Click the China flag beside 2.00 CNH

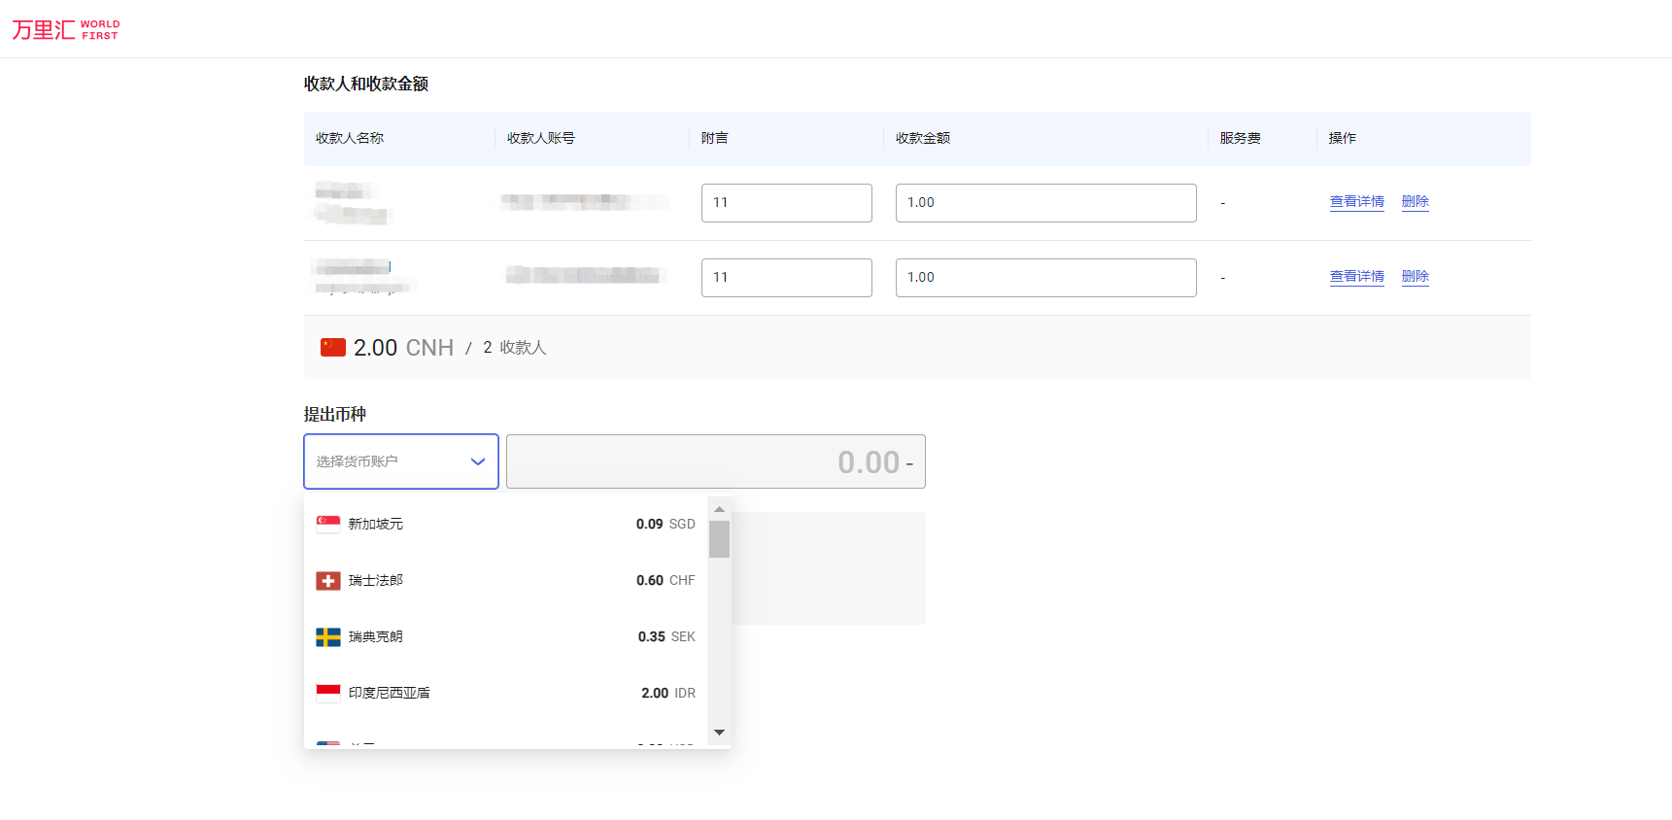[333, 347]
